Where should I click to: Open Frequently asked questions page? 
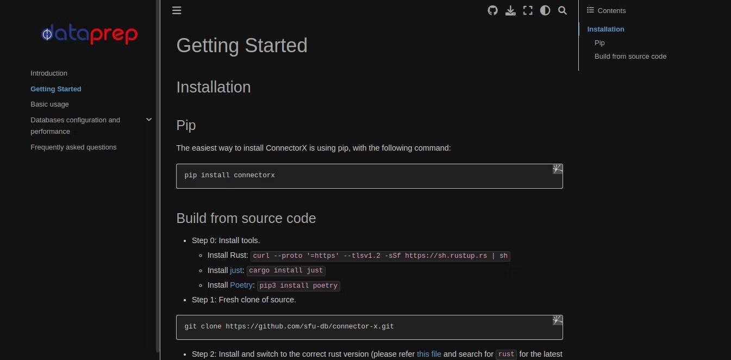point(73,147)
